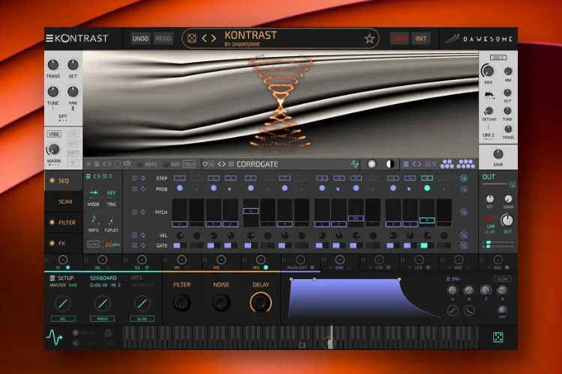The height and width of the screenshot is (374, 562).
Task: Set PITCH row length selector 16
Action: 463,212
